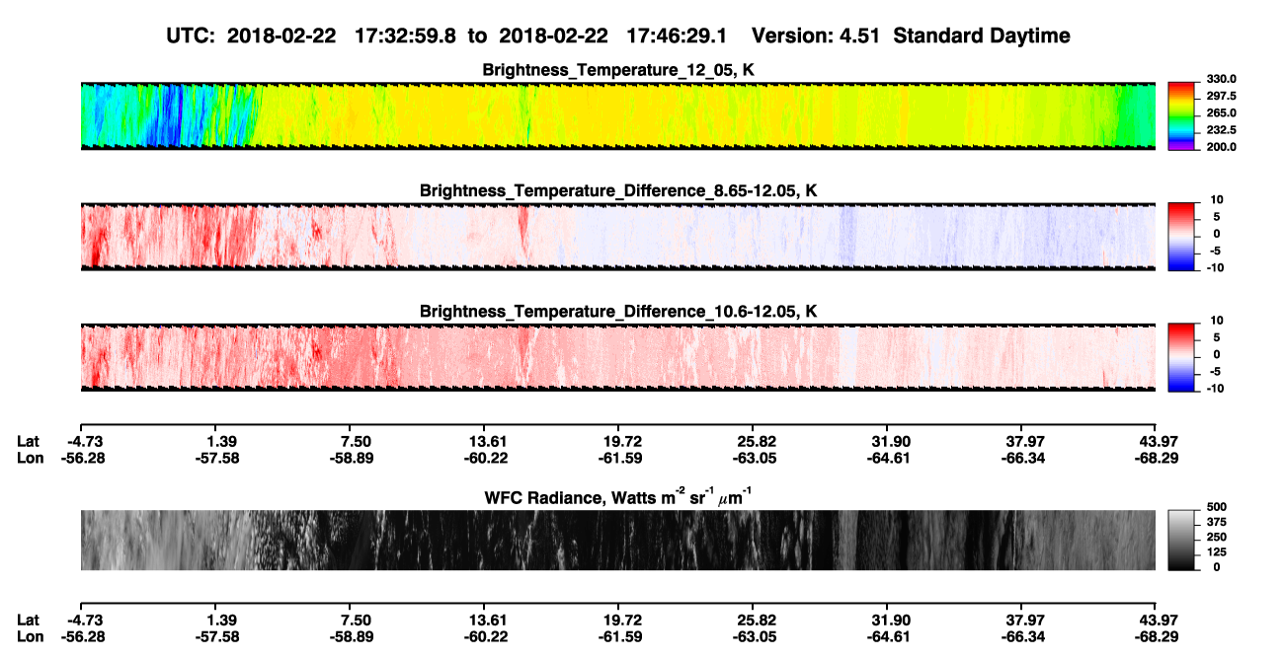
Task: Click latitude 31.90 under the 10.6-12.05 panel
Action: pyautogui.click(x=887, y=441)
